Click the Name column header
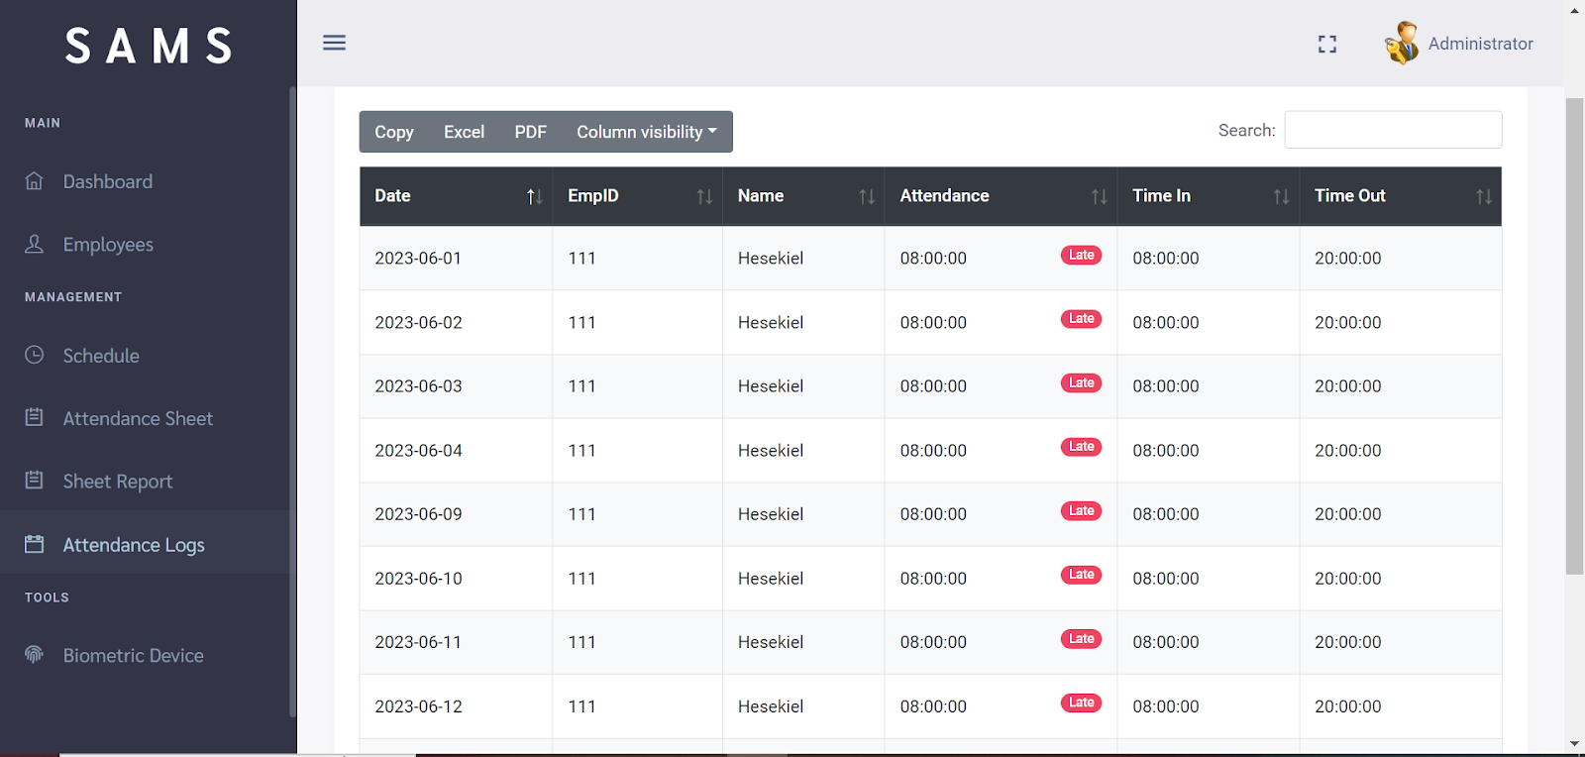The image size is (1585, 757). pyautogui.click(x=803, y=196)
